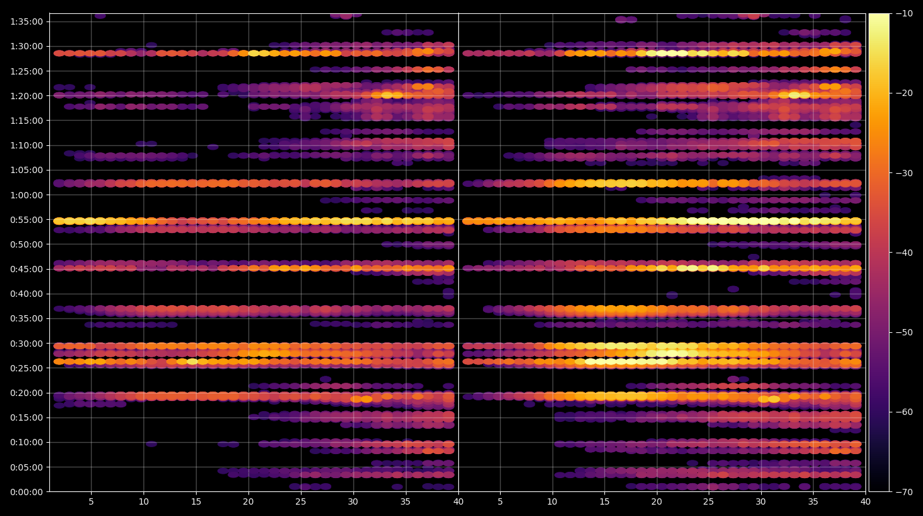Click the 0:00:00 y-axis tick label

(x=27, y=492)
